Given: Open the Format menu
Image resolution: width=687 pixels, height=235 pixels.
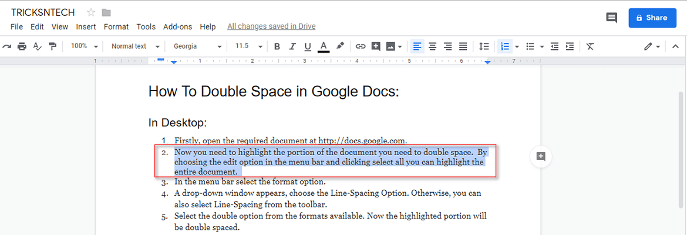Looking at the screenshot, I should 116,27.
